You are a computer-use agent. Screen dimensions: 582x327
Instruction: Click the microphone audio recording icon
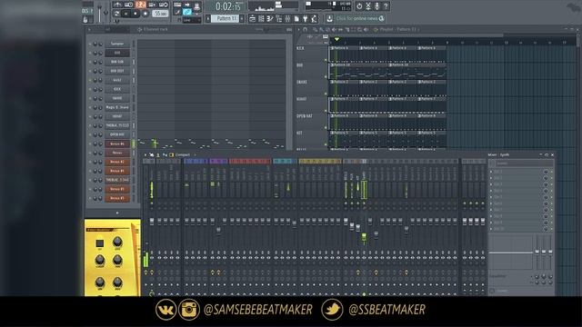tap(376, 6)
